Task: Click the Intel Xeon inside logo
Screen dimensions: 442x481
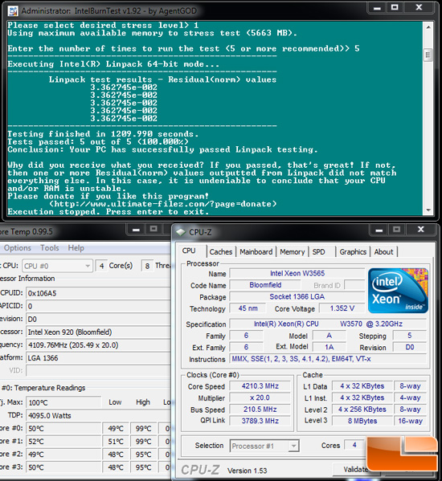Action: click(398, 291)
